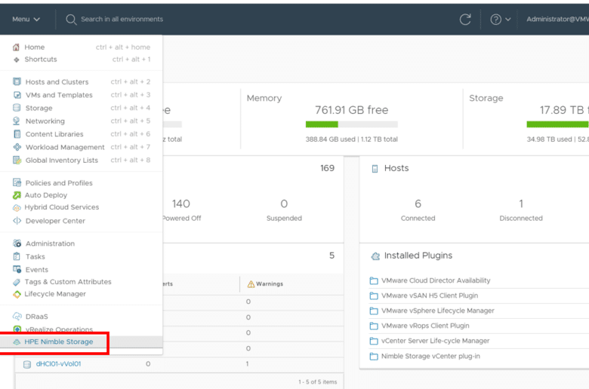The height and width of the screenshot is (389, 589).
Task: Click the 1 - 5 of 5 items footer
Action: 318,382
